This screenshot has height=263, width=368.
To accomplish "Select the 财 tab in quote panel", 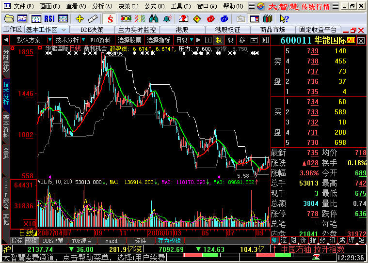I will click(x=293, y=240).
